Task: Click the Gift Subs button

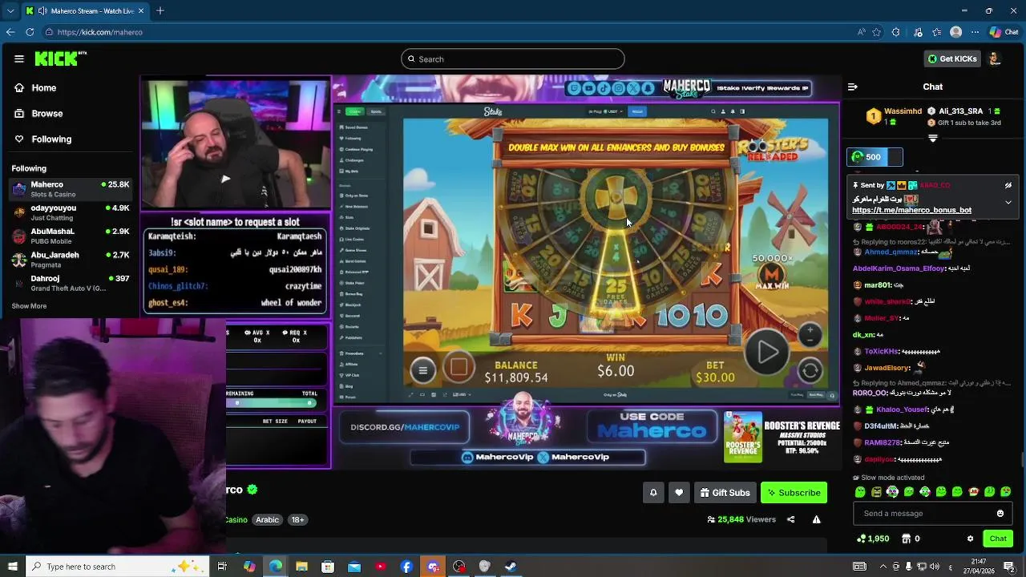Action: (x=725, y=493)
